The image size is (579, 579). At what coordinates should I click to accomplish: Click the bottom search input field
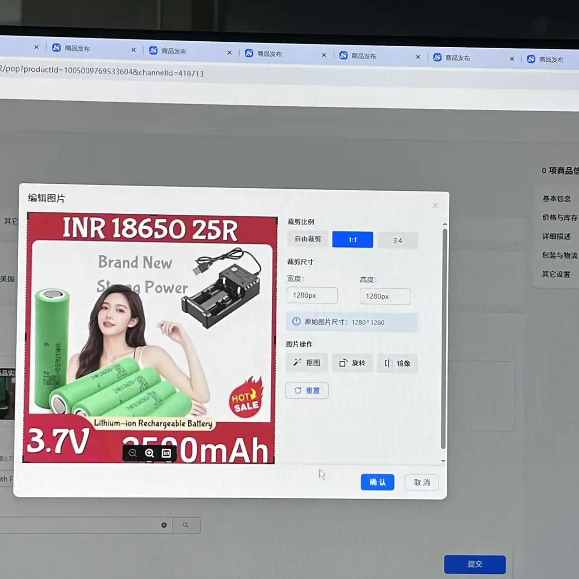pyautogui.click(x=86, y=525)
